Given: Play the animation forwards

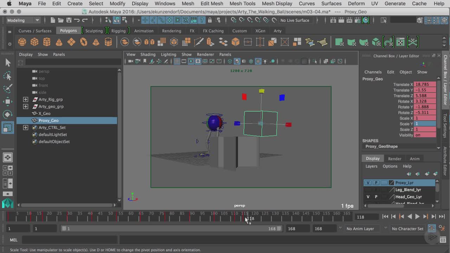Looking at the screenshot, I should click(417, 217).
